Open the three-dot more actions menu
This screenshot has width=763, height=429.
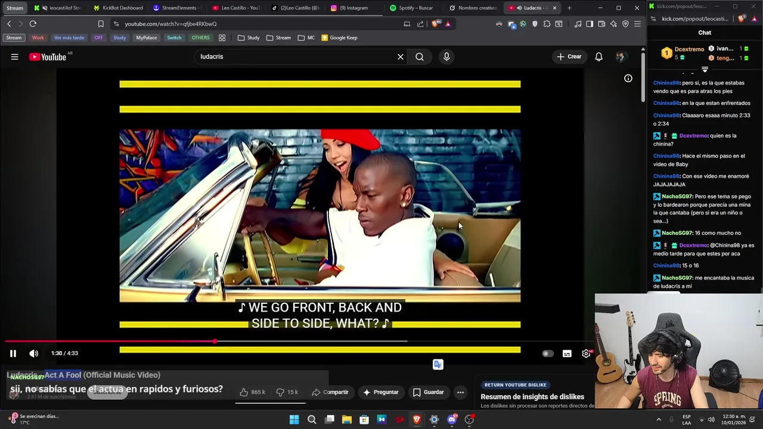[x=460, y=392]
